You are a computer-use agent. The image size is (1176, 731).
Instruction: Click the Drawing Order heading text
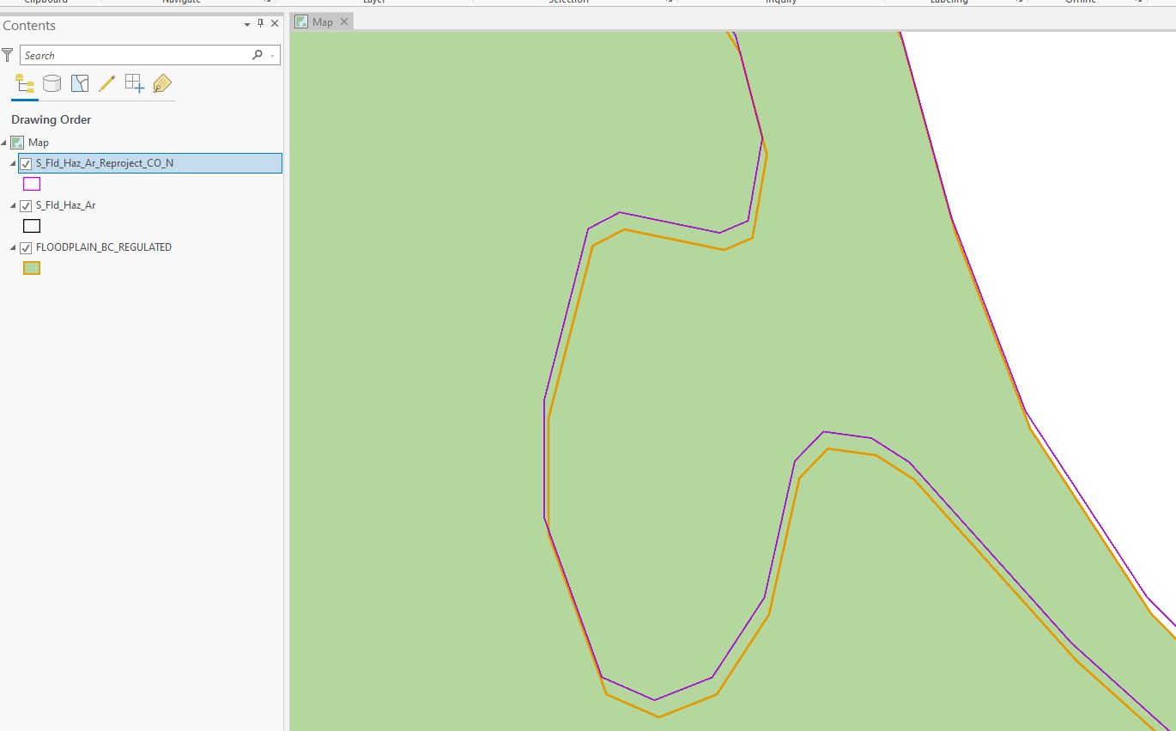coord(52,119)
